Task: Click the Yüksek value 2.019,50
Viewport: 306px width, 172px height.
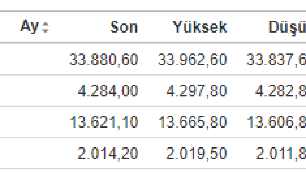Action: [196, 153]
